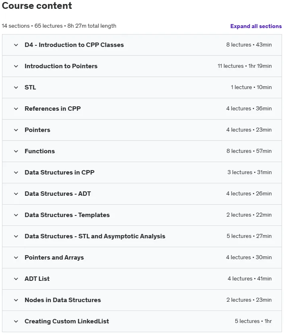Viewport: 284px width, 335px height.
Task: Open the Pointers and Arrays section
Action: pyautogui.click(x=54, y=258)
